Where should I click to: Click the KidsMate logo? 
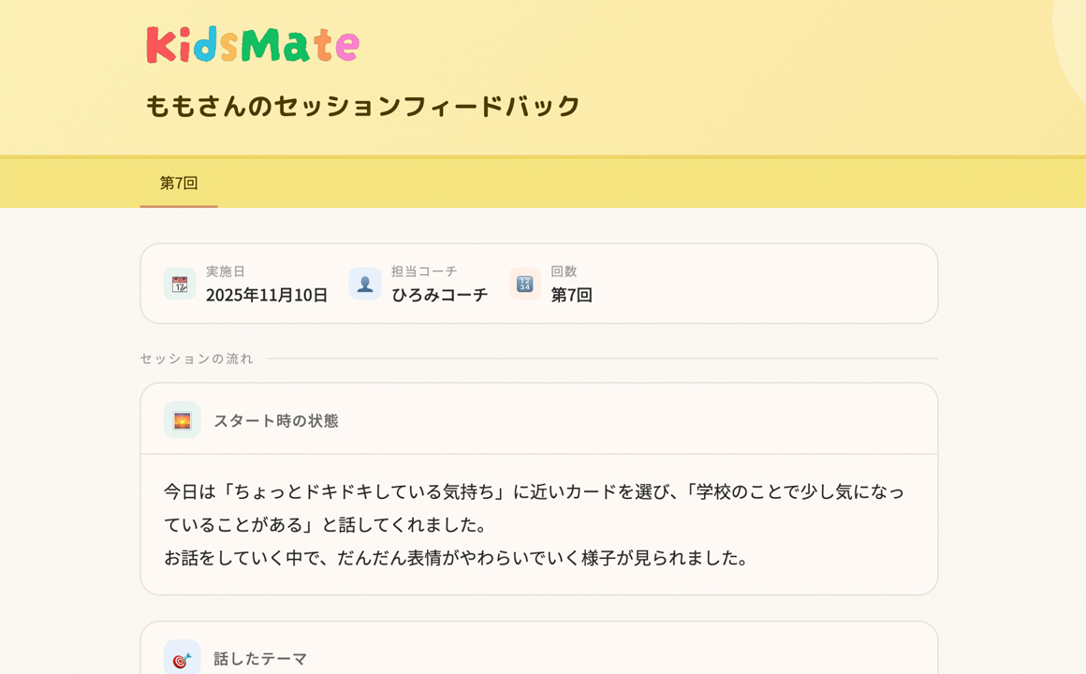(253, 45)
